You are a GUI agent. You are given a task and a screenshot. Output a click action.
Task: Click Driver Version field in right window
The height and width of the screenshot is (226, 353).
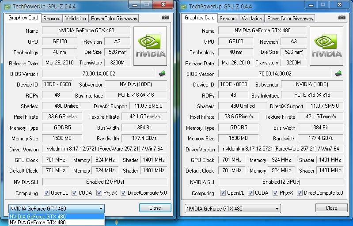281,149
